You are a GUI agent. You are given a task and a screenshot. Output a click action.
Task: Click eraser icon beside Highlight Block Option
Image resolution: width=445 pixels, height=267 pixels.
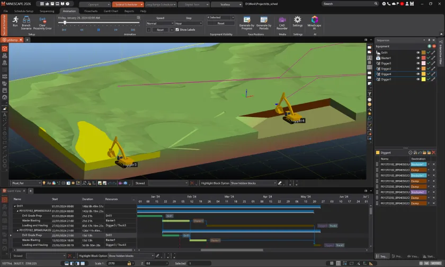pyautogui.click(x=280, y=183)
